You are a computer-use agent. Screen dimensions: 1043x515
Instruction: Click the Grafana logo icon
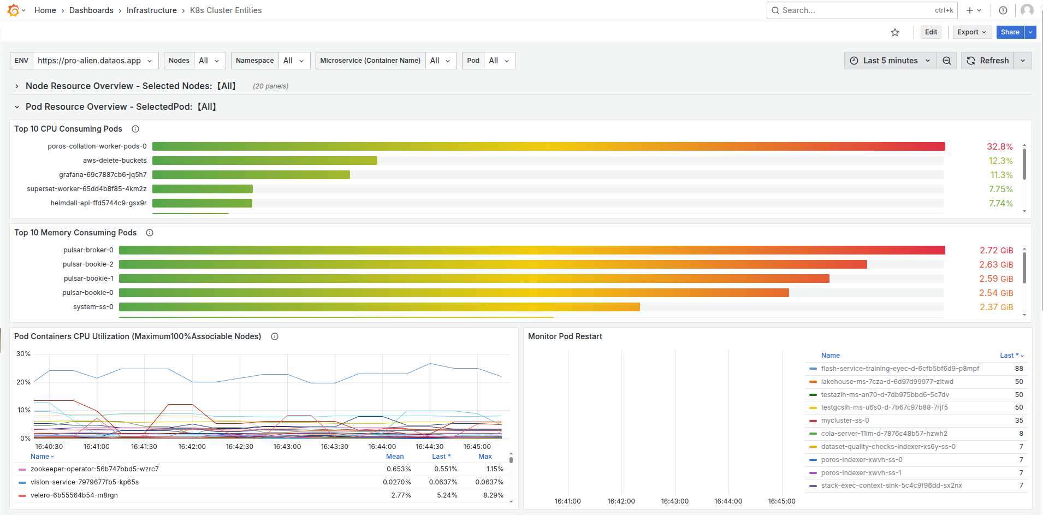click(x=13, y=10)
